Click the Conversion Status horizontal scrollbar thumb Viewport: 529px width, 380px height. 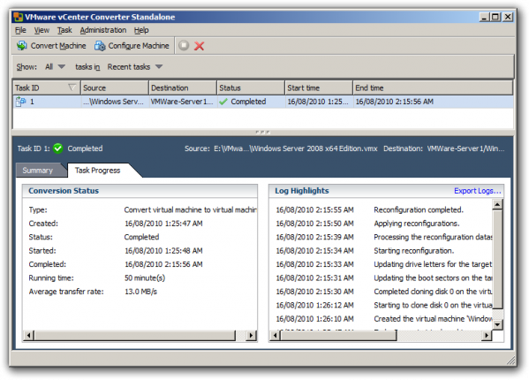click(134, 335)
